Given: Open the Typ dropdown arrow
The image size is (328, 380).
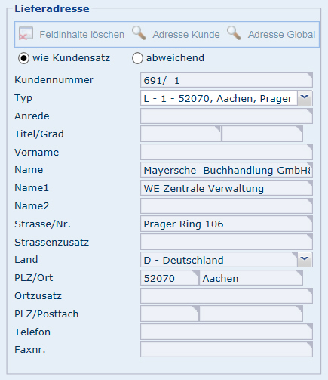Looking at the screenshot, I should click(x=305, y=98).
